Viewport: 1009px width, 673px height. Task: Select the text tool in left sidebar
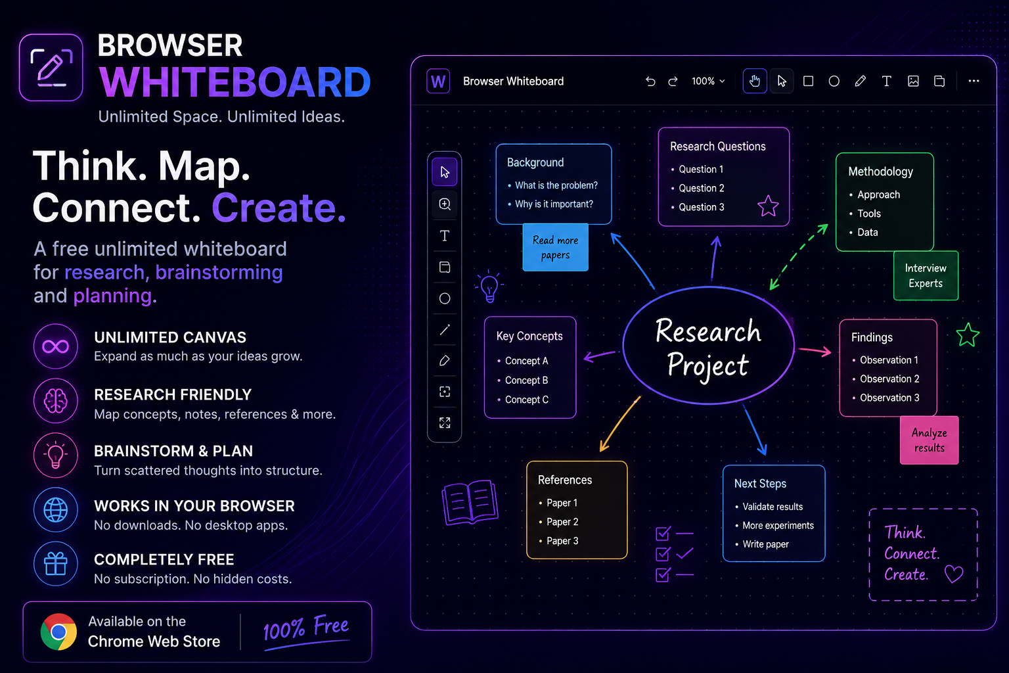click(x=445, y=235)
